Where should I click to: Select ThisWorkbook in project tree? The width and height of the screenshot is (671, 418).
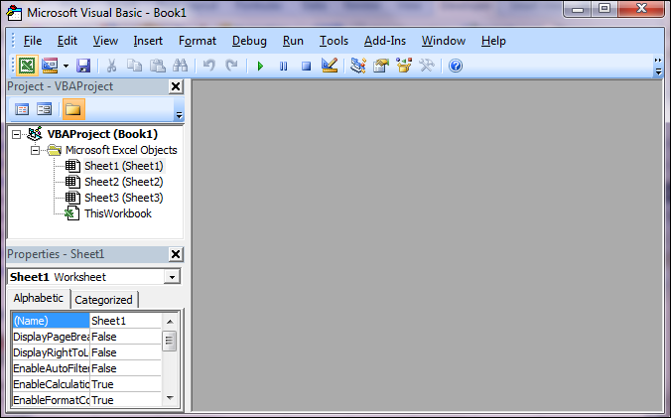pos(118,213)
